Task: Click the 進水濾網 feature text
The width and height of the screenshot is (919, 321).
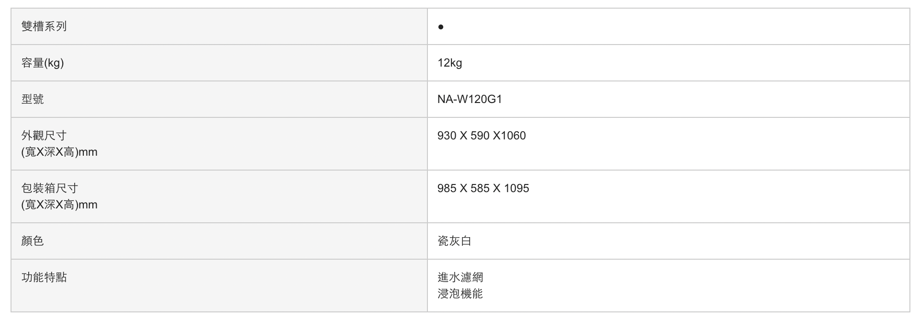Action: click(460, 277)
